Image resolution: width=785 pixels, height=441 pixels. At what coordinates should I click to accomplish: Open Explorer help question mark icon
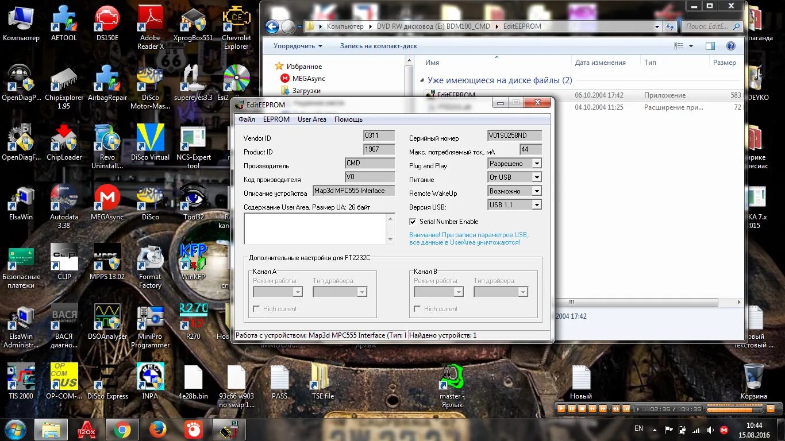pos(731,46)
